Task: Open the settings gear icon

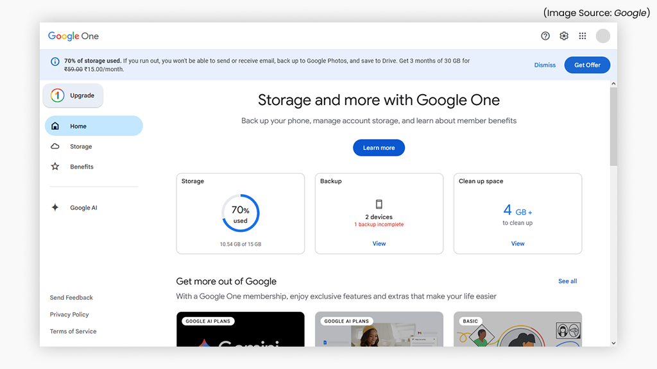Action: pos(563,36)
